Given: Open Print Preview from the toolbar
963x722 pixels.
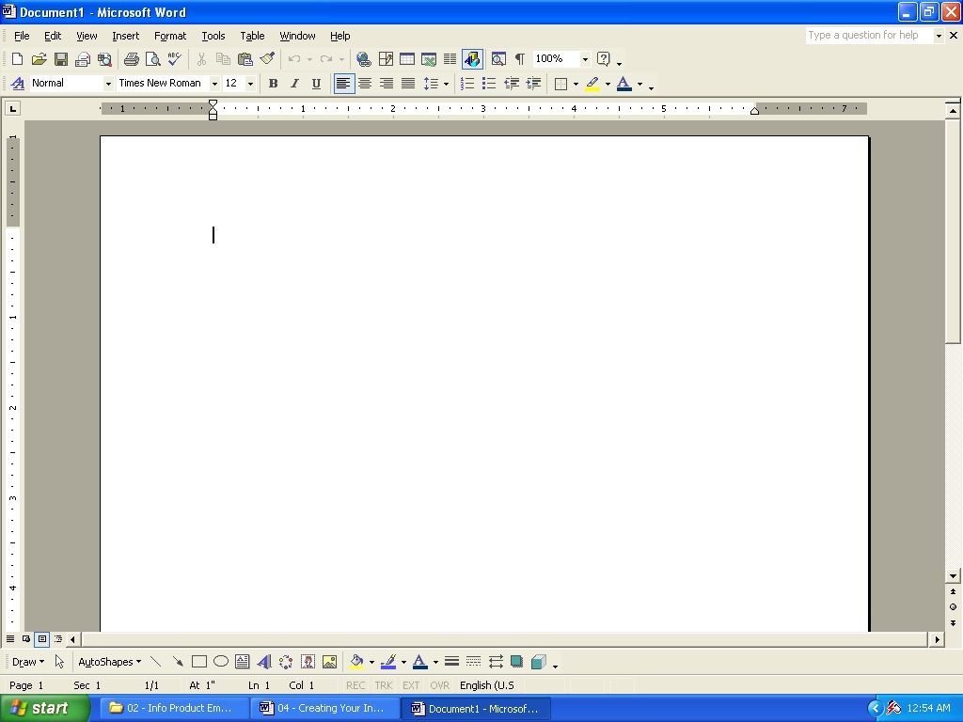Looking at the screenshot, I should coord(153,59).
